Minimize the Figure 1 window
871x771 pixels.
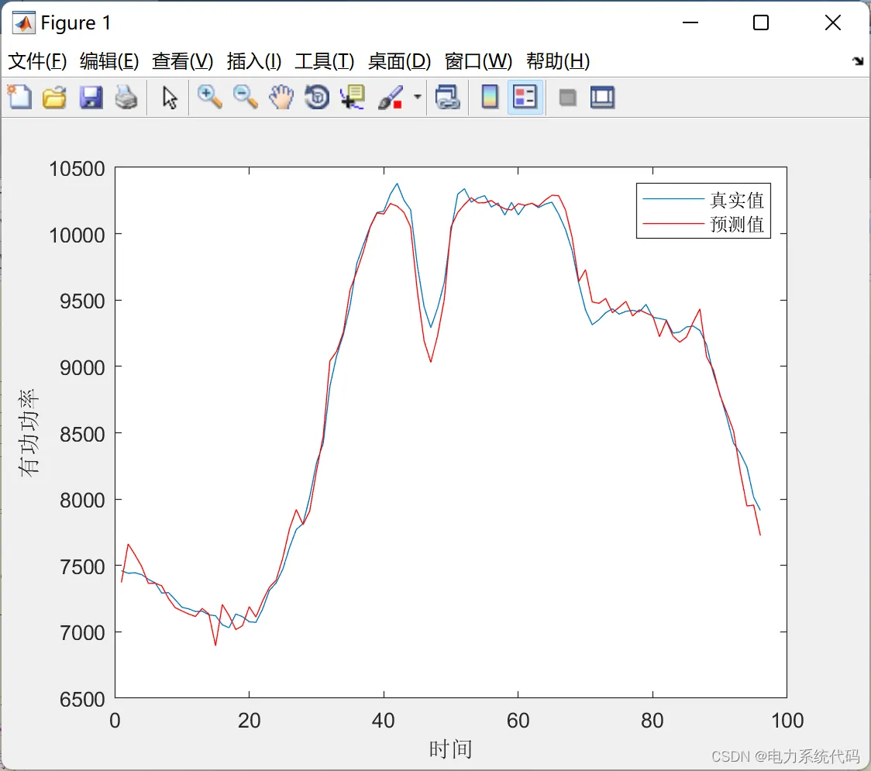point(690,22)
